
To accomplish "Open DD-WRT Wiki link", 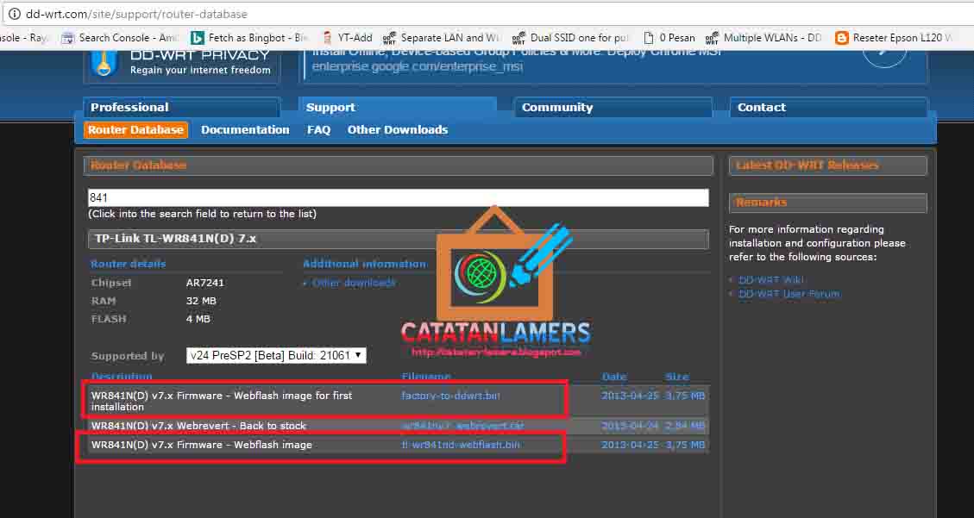I will pos(770,280).
